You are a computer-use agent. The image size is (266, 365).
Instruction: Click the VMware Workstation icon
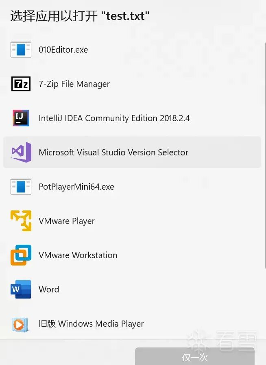(x=21, y=255)
